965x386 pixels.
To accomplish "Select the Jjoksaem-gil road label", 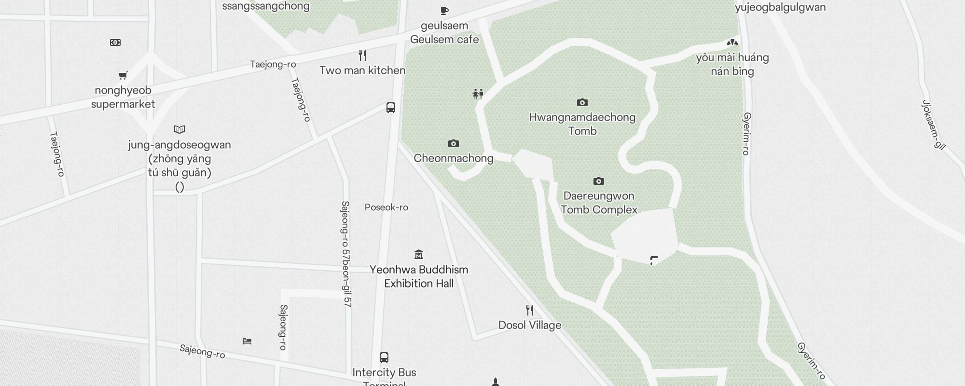I will coord(933,125).
